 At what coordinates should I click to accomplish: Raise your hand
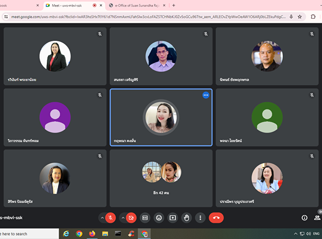186,218
